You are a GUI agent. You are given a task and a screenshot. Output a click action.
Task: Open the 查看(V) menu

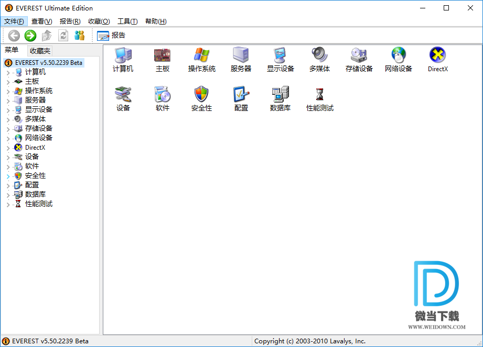(42, 21)
